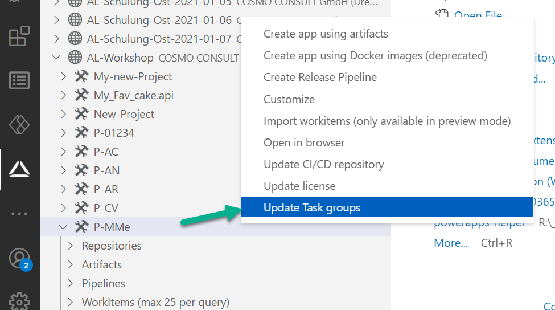This screenshot has height=310, width=555.
Task: Collapse the AL-Workshop organization node
Action: pyautogui.click(x=56, y=58)
